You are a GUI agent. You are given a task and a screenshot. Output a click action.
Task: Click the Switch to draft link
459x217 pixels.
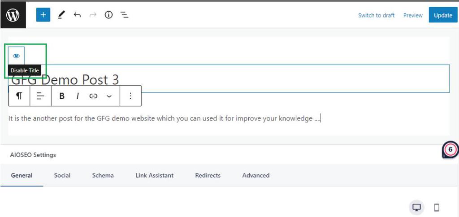click(x=376, y=15)
